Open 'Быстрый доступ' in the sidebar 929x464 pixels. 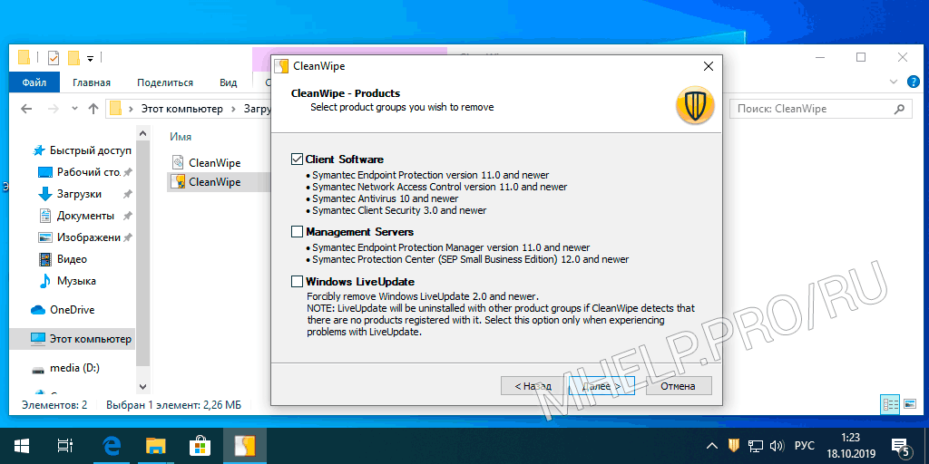[x=83, y=150]
